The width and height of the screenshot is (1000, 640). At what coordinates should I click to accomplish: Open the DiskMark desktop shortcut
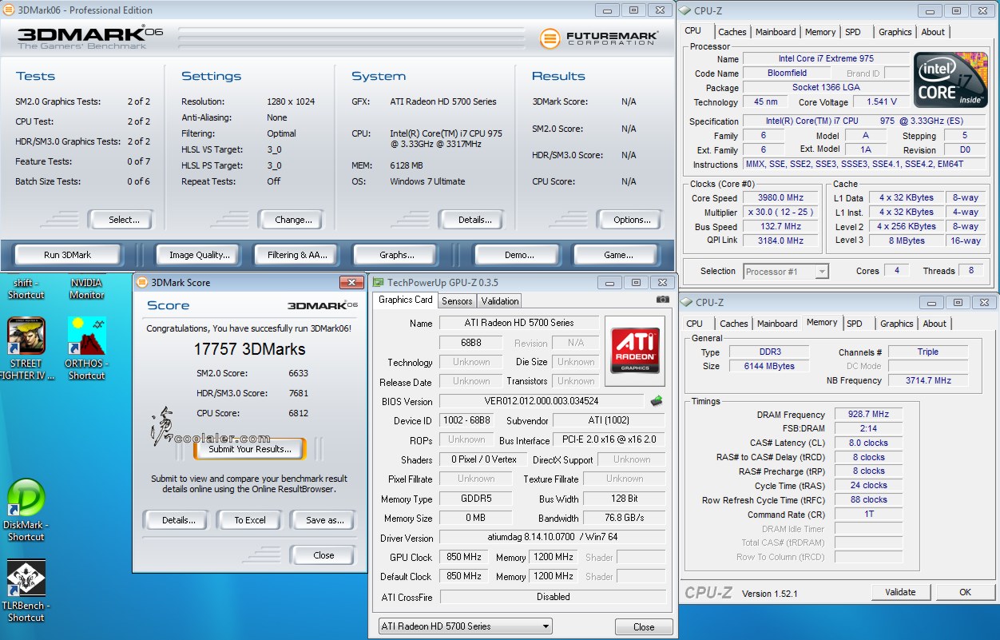tap(26, 510)
